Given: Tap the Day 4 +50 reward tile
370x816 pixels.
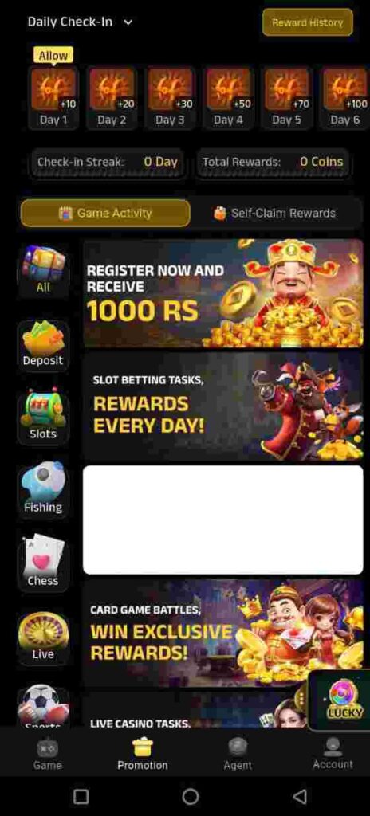Looking at the screenshot, I should coord(228,97).
